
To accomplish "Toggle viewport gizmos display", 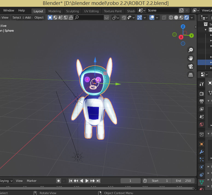I will click(140, 18).
